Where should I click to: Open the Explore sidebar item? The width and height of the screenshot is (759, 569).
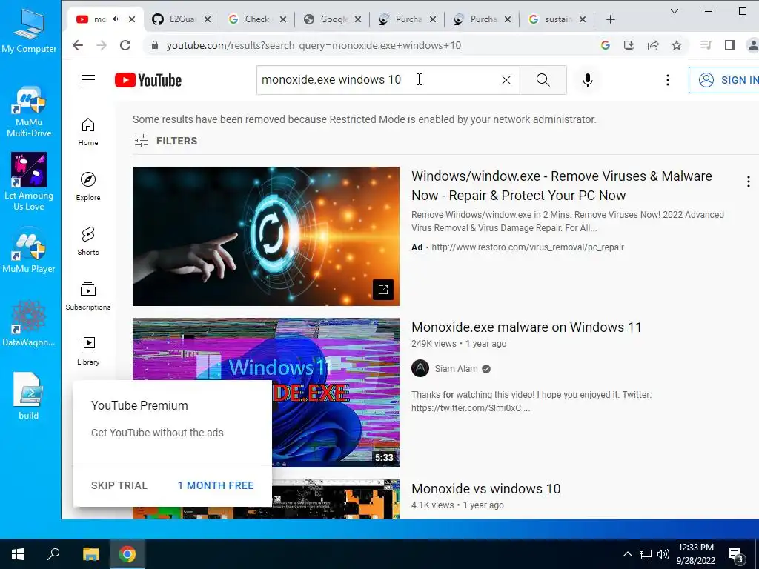pos(88,186)
